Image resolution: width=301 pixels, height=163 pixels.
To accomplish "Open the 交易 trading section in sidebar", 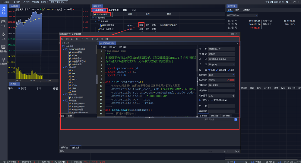I will [x=3, y=36].
